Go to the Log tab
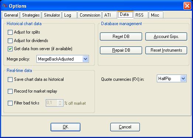 pos(70,15)
